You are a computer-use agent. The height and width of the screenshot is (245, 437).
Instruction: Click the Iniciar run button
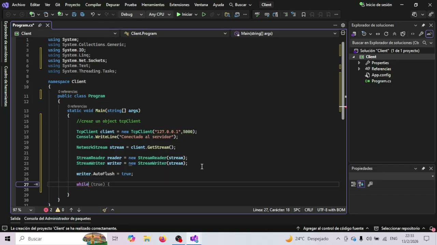[x=184, y=14]
